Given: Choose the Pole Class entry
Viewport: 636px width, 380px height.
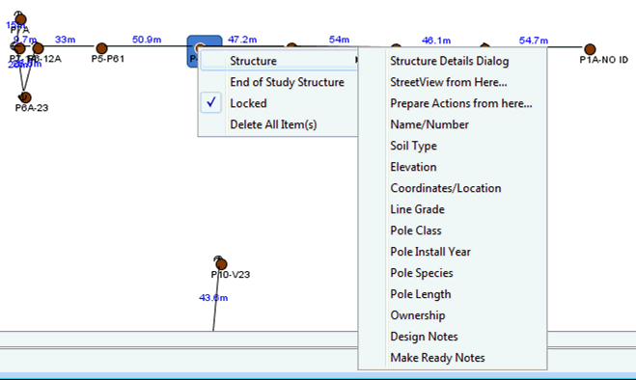Looking at the screenshot, I should point(415,231).
